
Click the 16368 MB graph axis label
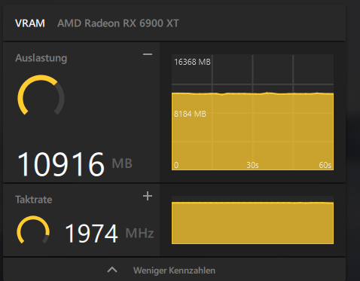(x=192, y=62)
